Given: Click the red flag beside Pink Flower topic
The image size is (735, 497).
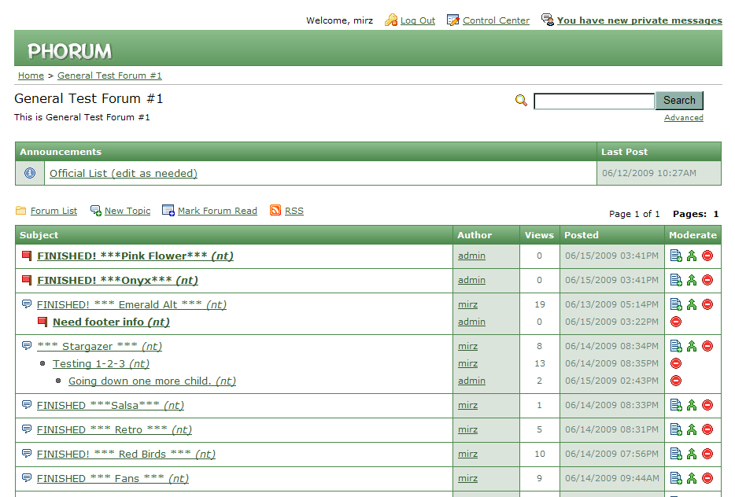Looking at the screenshot, I should (x=27, y=256).
